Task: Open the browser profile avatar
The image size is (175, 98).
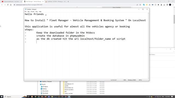Action: point(170,5)
